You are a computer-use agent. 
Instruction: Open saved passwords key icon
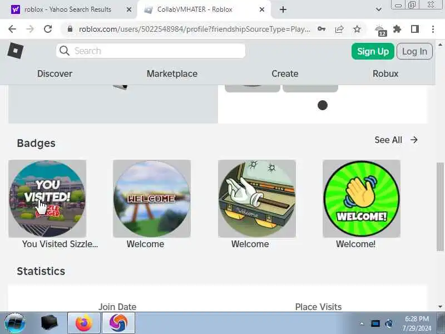point(322,29)
